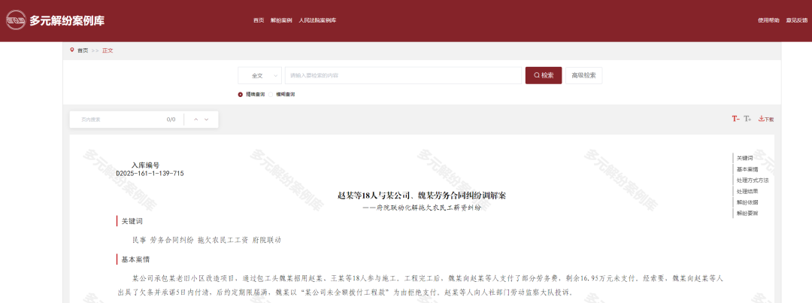The height and width of the screenshot is (303, 812).
Task: Select the 精确查询 radio button
Action: (241, 94)
